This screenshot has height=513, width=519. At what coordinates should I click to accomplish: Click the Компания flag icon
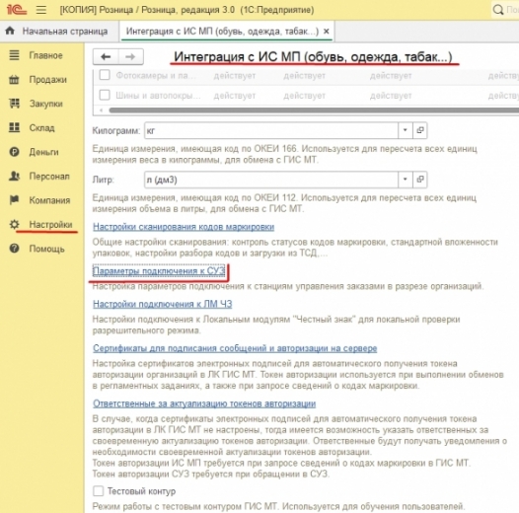(x=14, y=200)
